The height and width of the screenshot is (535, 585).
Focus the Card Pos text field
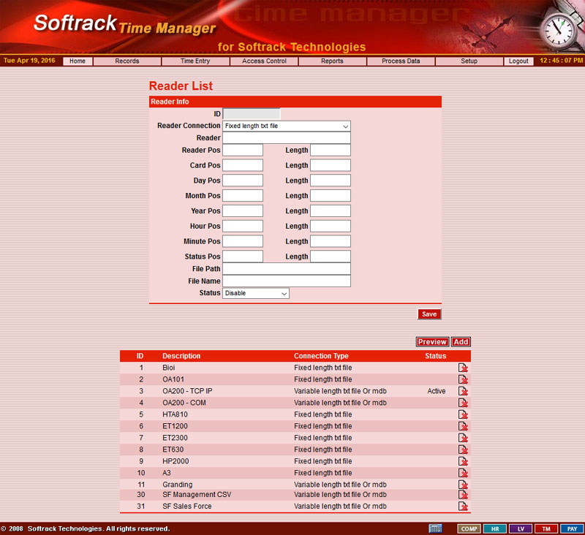click(x=242, y=165)
